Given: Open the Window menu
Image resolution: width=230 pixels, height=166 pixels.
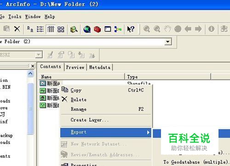Looking at the screenshot, I should click(x=33, y=17).
